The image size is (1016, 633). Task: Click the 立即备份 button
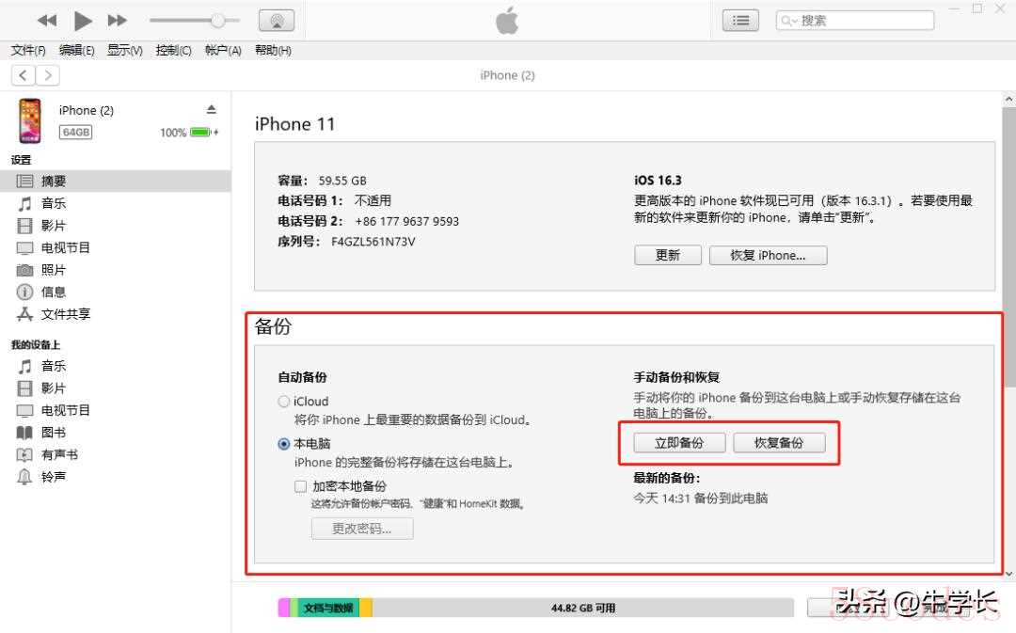click(x=679, y=442)
